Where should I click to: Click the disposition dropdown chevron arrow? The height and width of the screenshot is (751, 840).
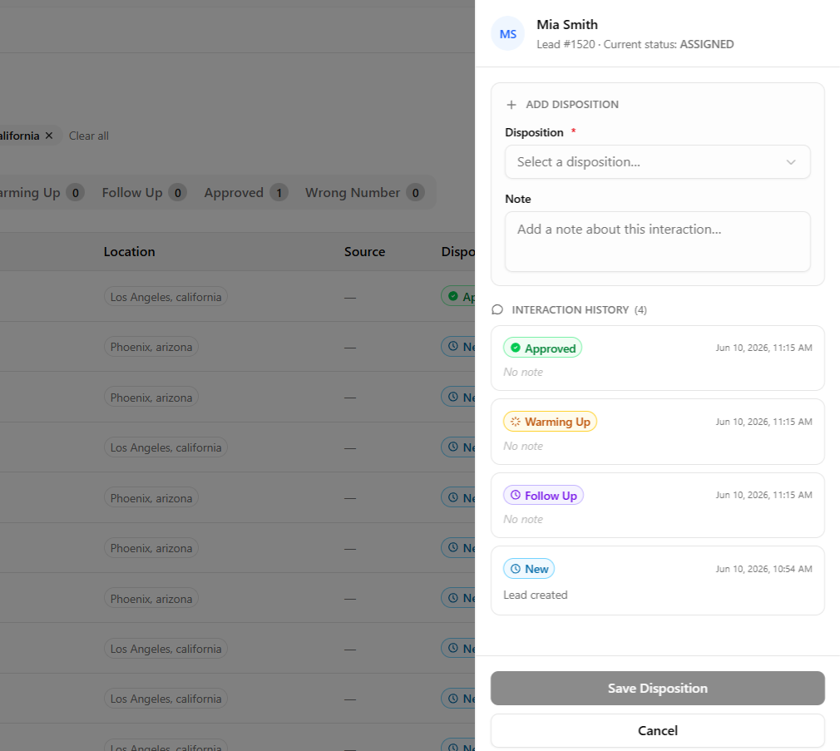pos(791,162)
